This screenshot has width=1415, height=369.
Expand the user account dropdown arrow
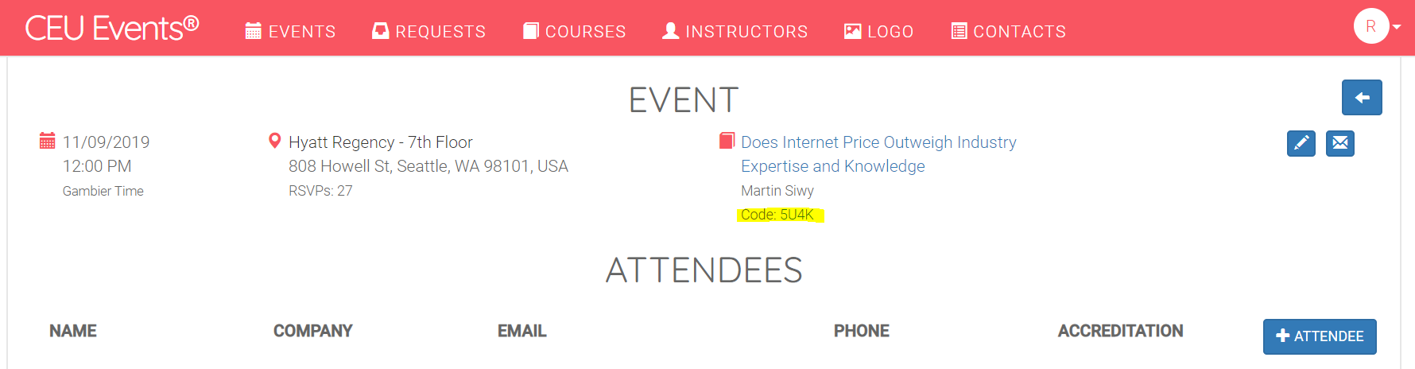tap(1397, 27)
